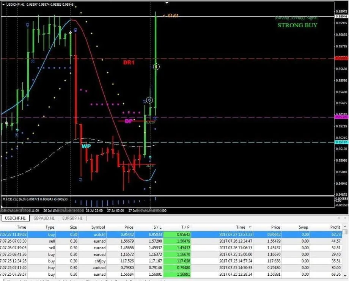
Task: Select the circled order marker near DR1 line
Action: [156, 67]
